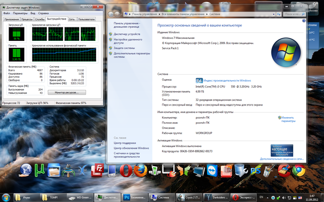The image size is (324, 202).
Task: Click Изменить параметры link
Action: (288, 119)
